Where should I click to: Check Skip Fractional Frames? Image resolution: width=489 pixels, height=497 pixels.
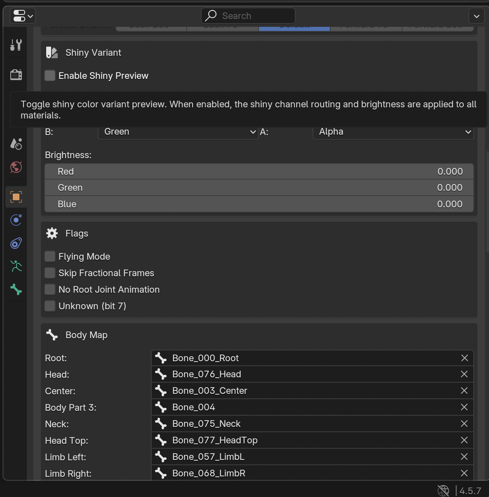(x=50, y=273)
